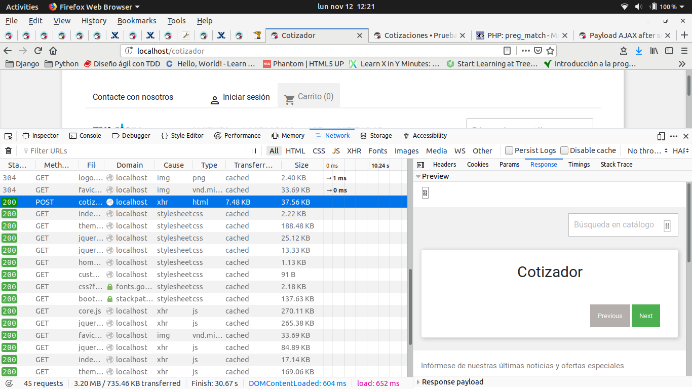
Task: Enable the Disable cache checkbox
Action: click(x=564, y=150)
